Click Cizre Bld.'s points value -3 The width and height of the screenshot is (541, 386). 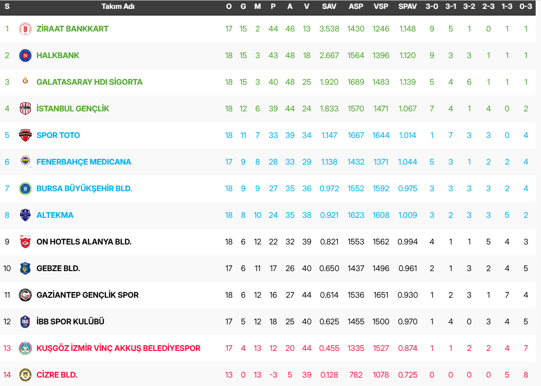pyautogui.click(x=273, y=375)
